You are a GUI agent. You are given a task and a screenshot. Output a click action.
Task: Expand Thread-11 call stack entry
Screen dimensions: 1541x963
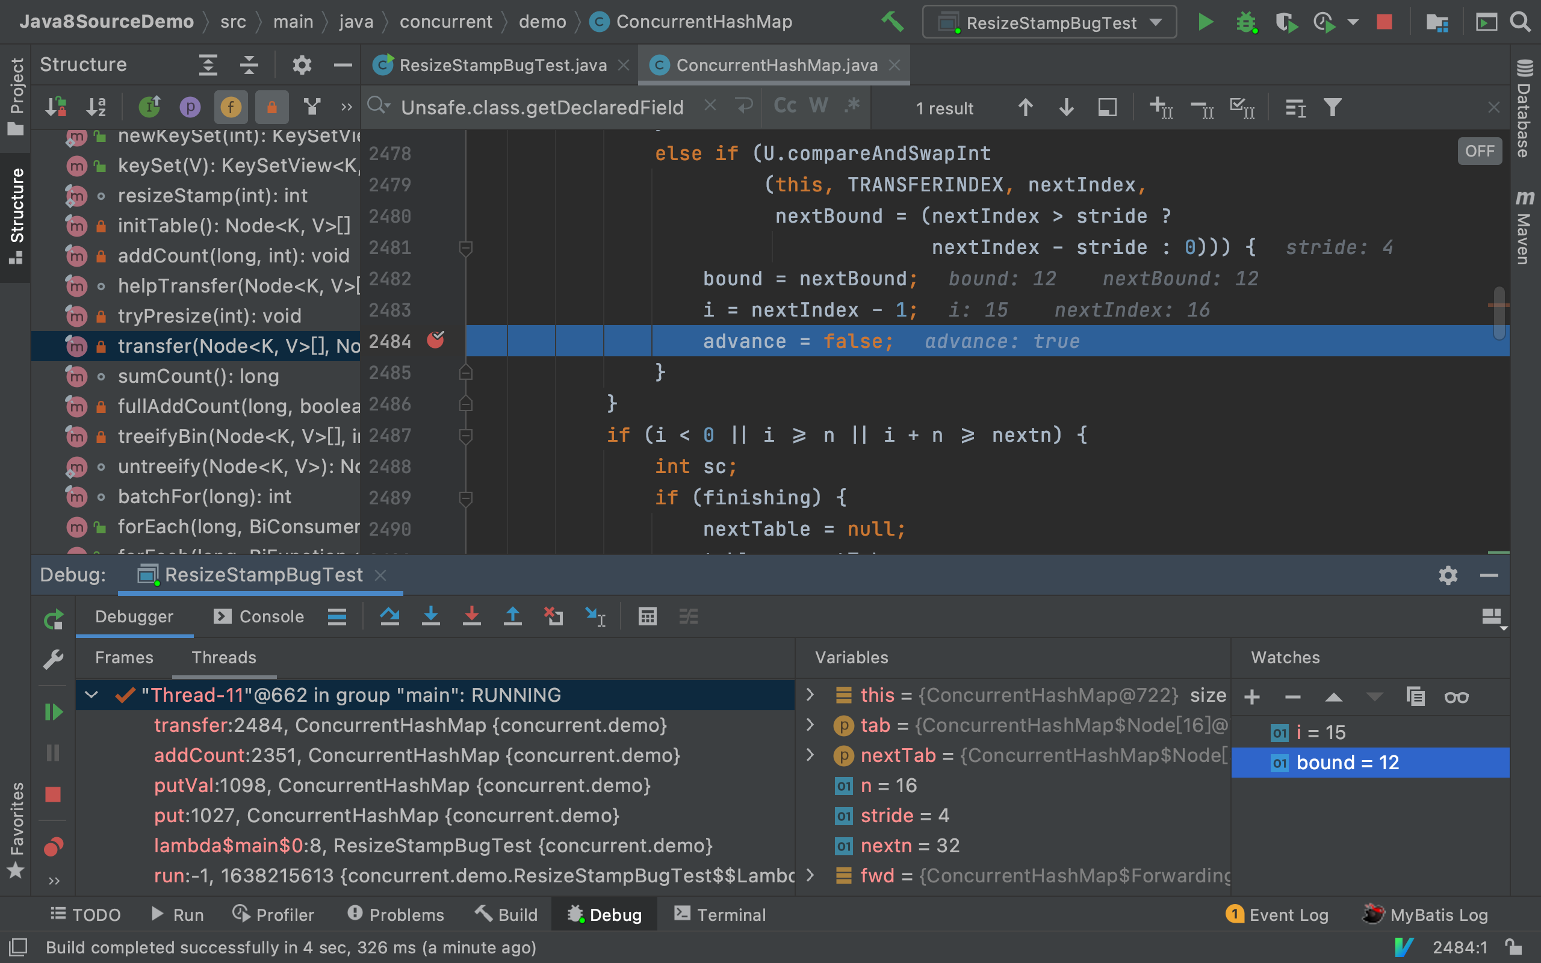[91, 696]
